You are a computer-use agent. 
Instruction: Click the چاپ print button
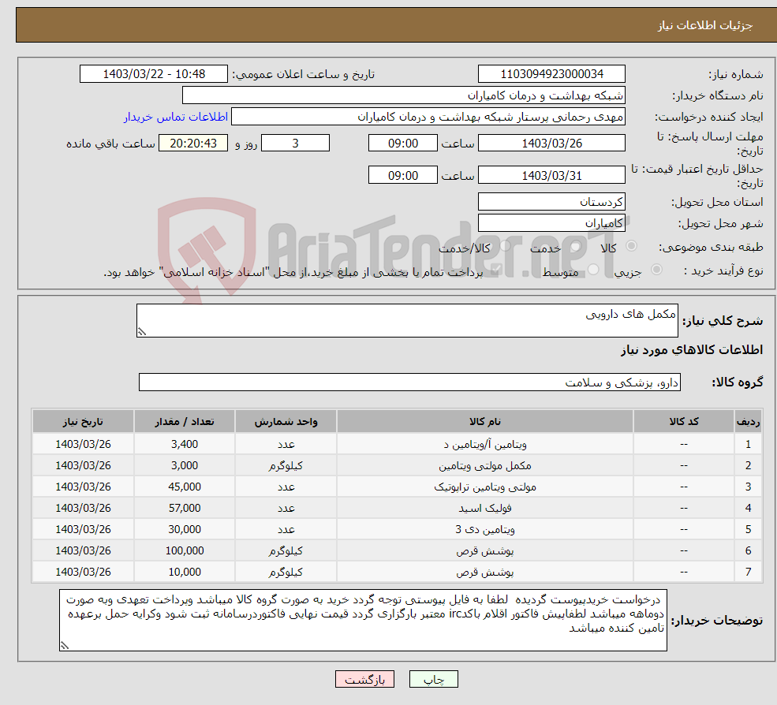pos(434,679)
